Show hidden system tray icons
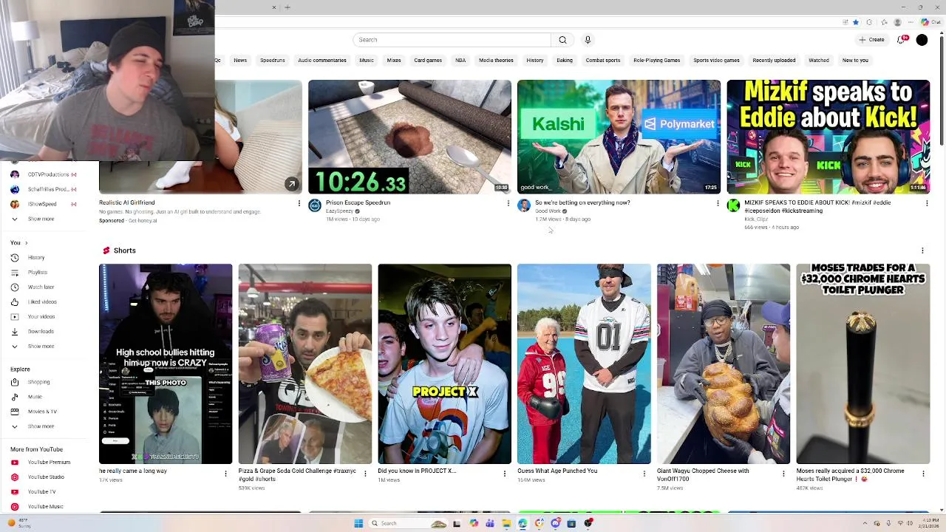946x532 pixels. pos(867,523)
